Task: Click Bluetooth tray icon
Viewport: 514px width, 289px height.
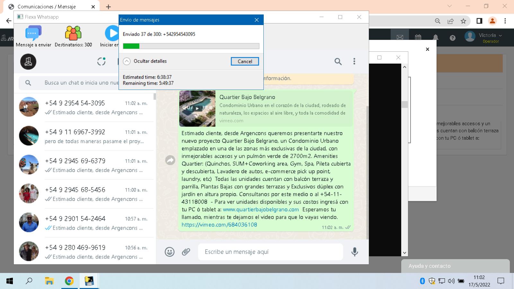Action: tap(422, 281)
